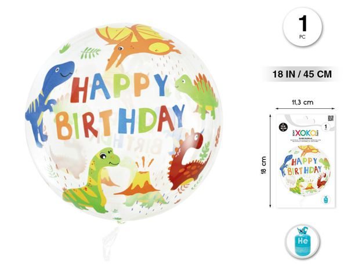This screenshot has height=278, width=348.
Task: Click the '11,3 cm' width dimension label
Action: (302, 103)
